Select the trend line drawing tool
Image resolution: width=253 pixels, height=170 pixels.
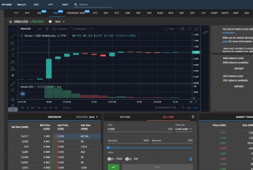click(13, 36)
